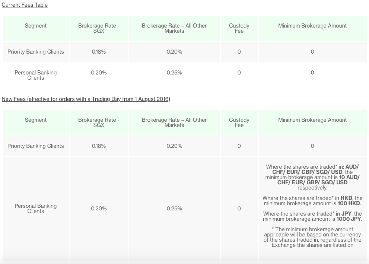The height and width of the screenshot is (264, 369).
Task: Click Minimum Brokerage Amount header in the new fees table
Action: [x=312, y=120]
